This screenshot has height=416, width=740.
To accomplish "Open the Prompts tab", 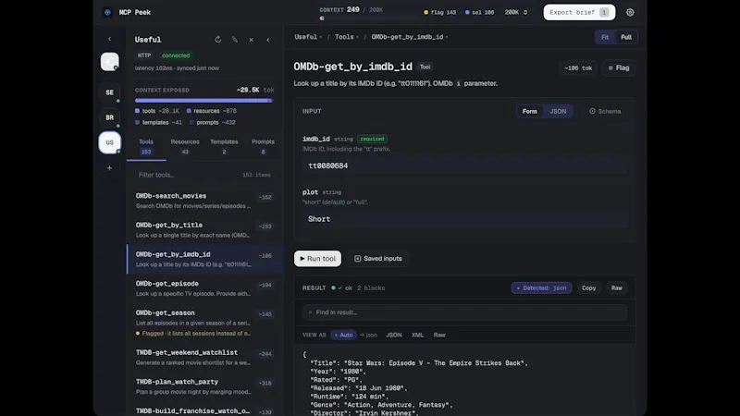I will tap(263, 147).
